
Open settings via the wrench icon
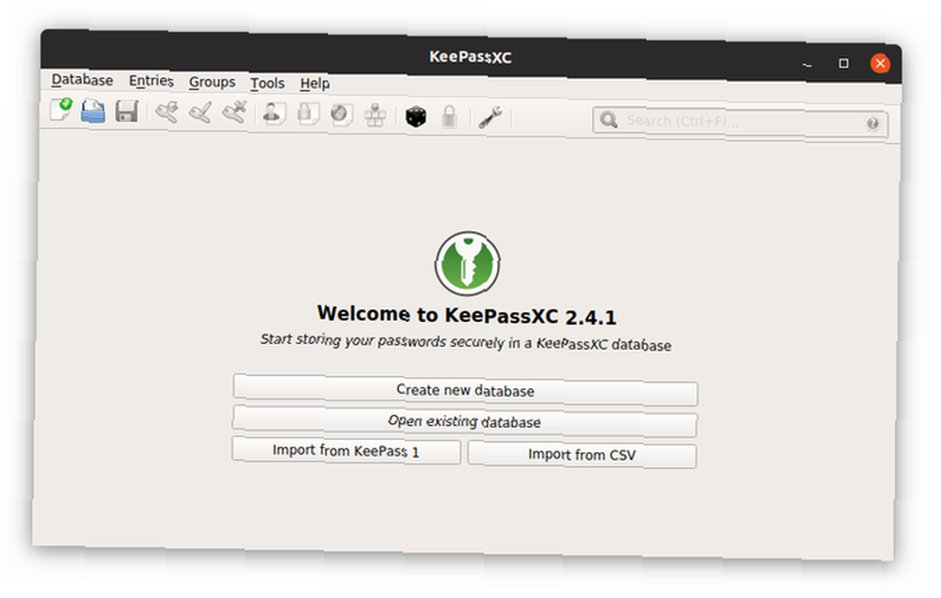[x=489, y=118]
